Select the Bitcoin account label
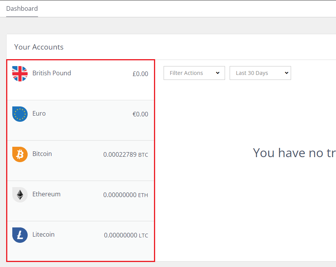The image size is (336, 267). point(42,154)
